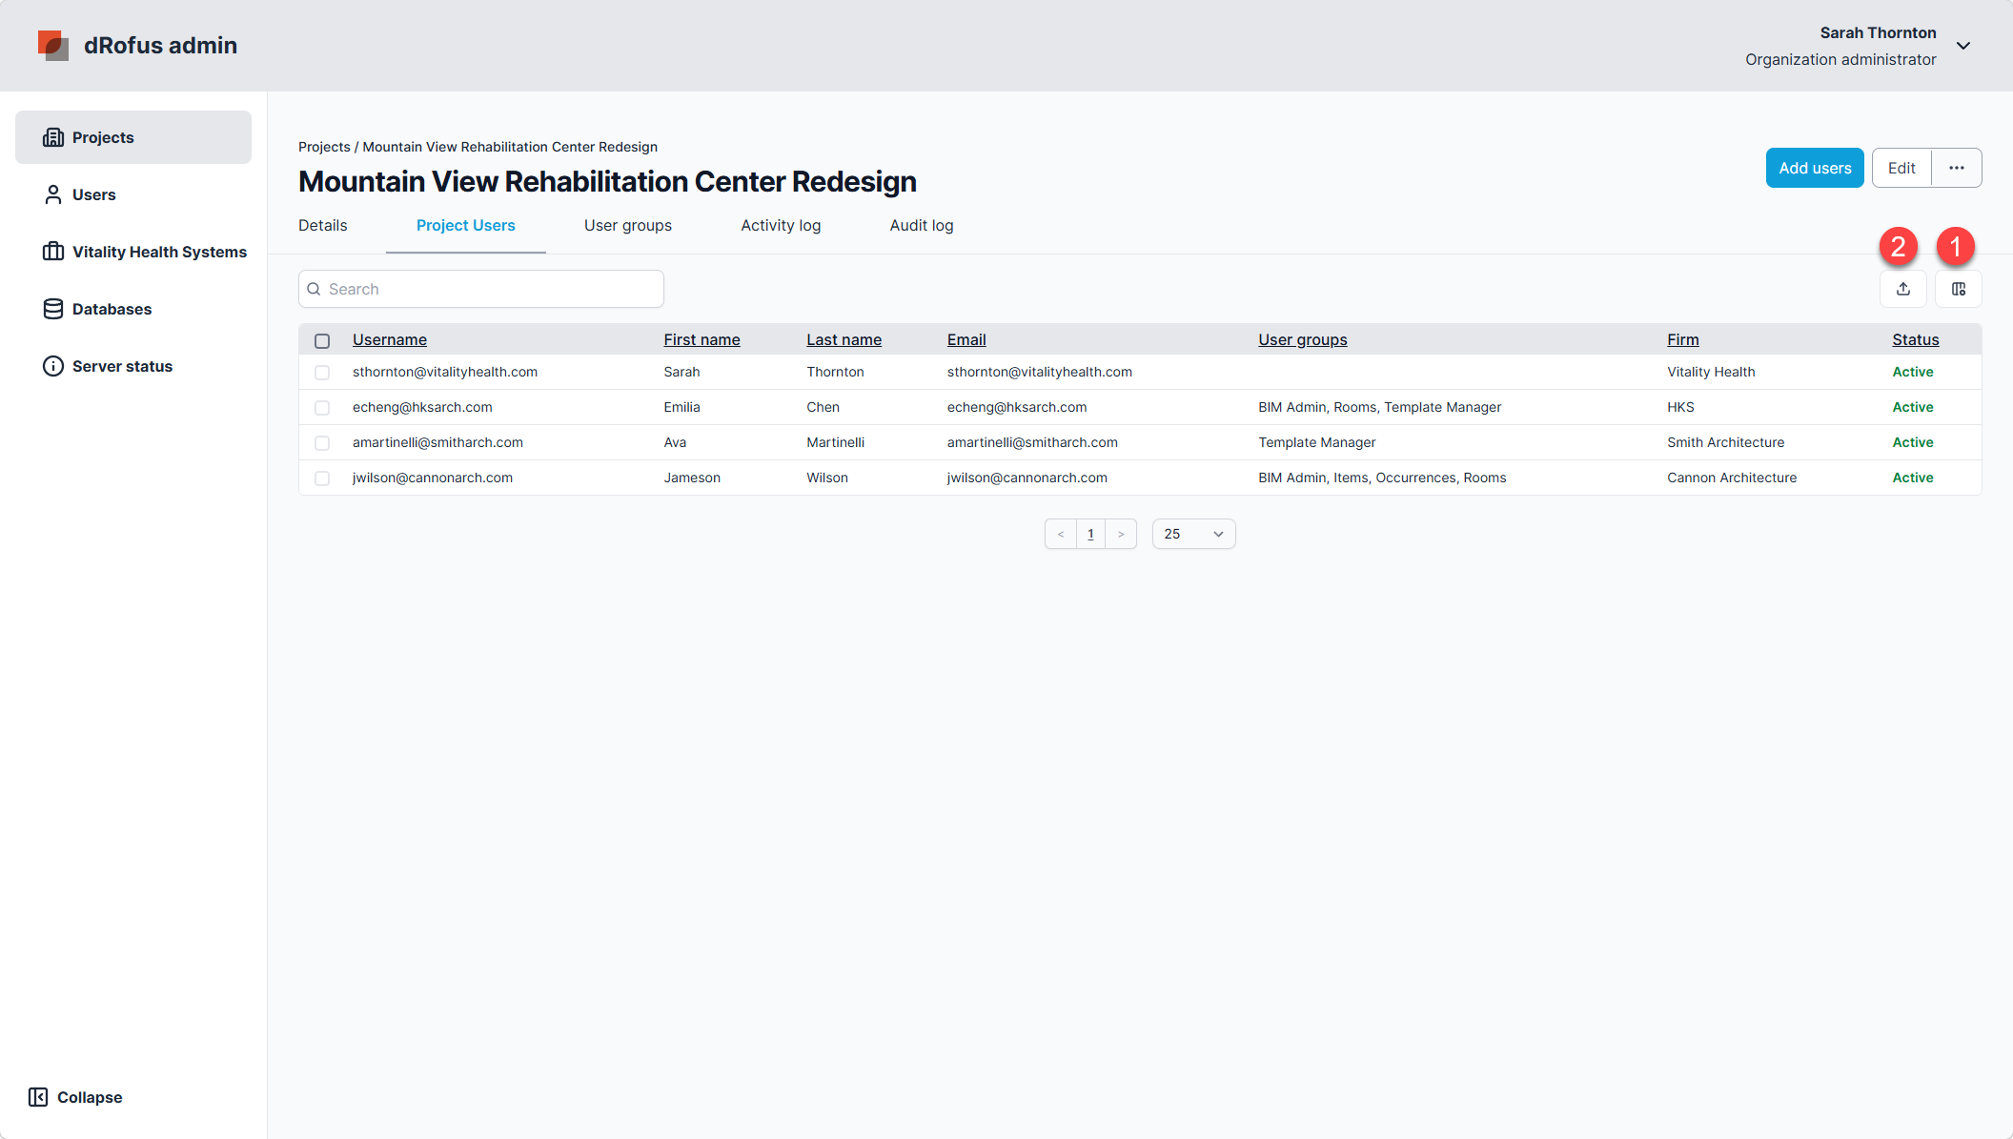Switch to the User groups tab
Screen dimensions: 2013x1139
click(628, 225)
